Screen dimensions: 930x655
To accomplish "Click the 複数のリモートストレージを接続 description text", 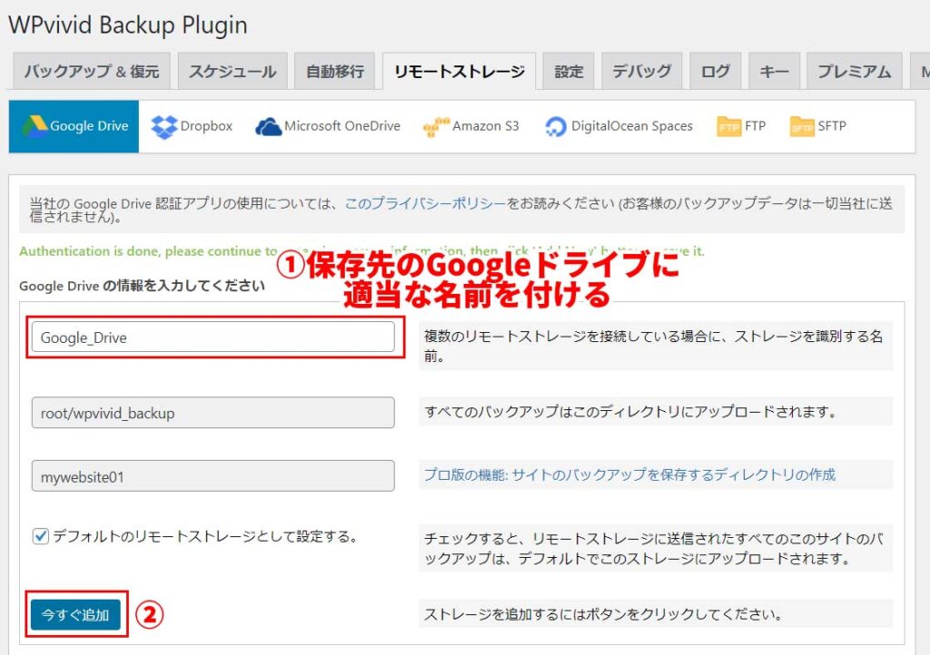I will coord(653,346).
